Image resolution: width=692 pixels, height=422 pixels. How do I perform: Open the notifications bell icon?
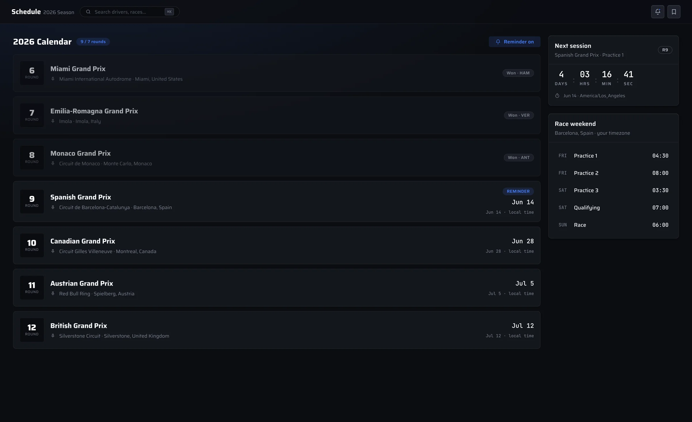(657, 12)
